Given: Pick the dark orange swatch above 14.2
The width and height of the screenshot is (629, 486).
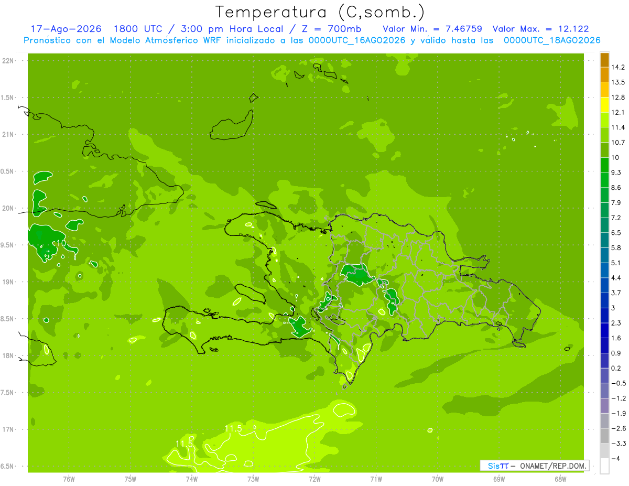Looking at the screenshot, I should point(604,60).
